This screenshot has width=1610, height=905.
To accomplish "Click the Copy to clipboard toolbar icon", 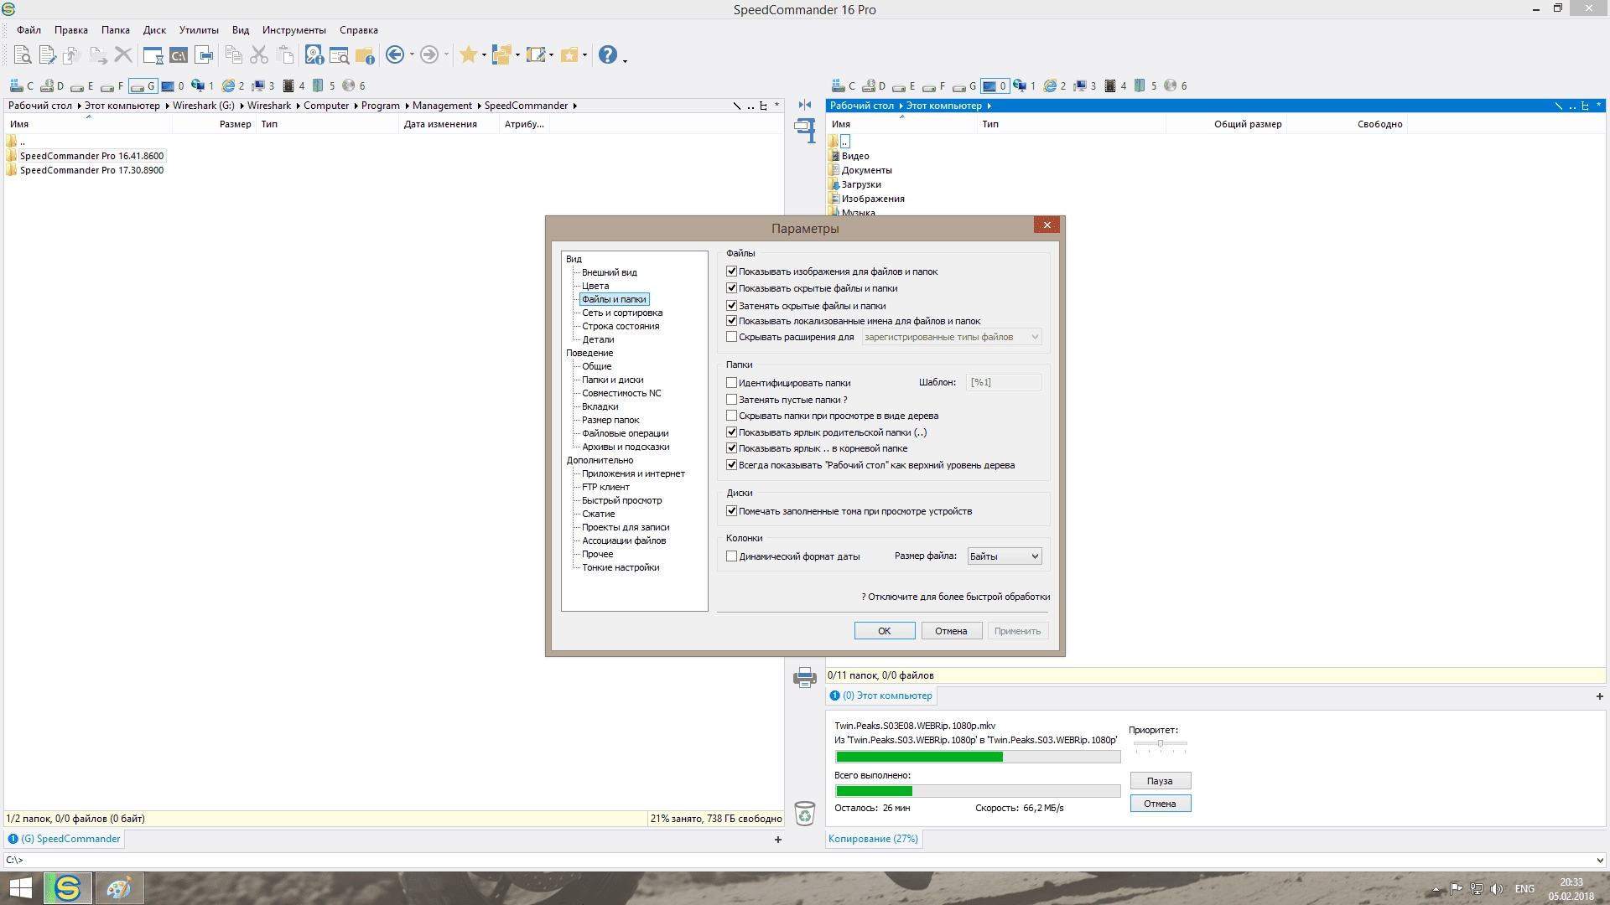I will pos(234,55).
